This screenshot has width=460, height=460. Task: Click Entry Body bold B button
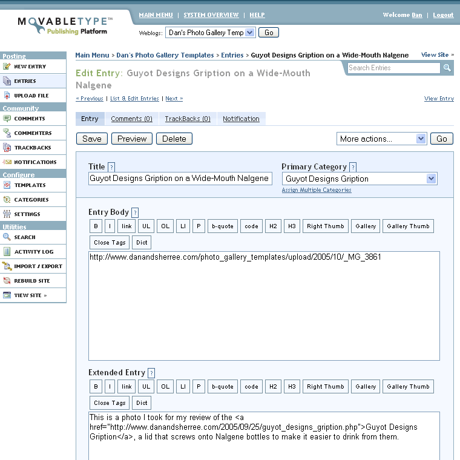click(x=96, y=226)
